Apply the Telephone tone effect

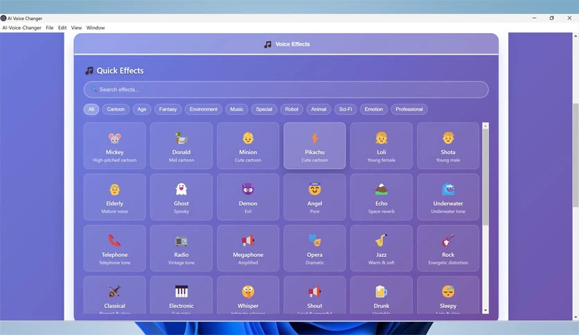tap(114, 248)
